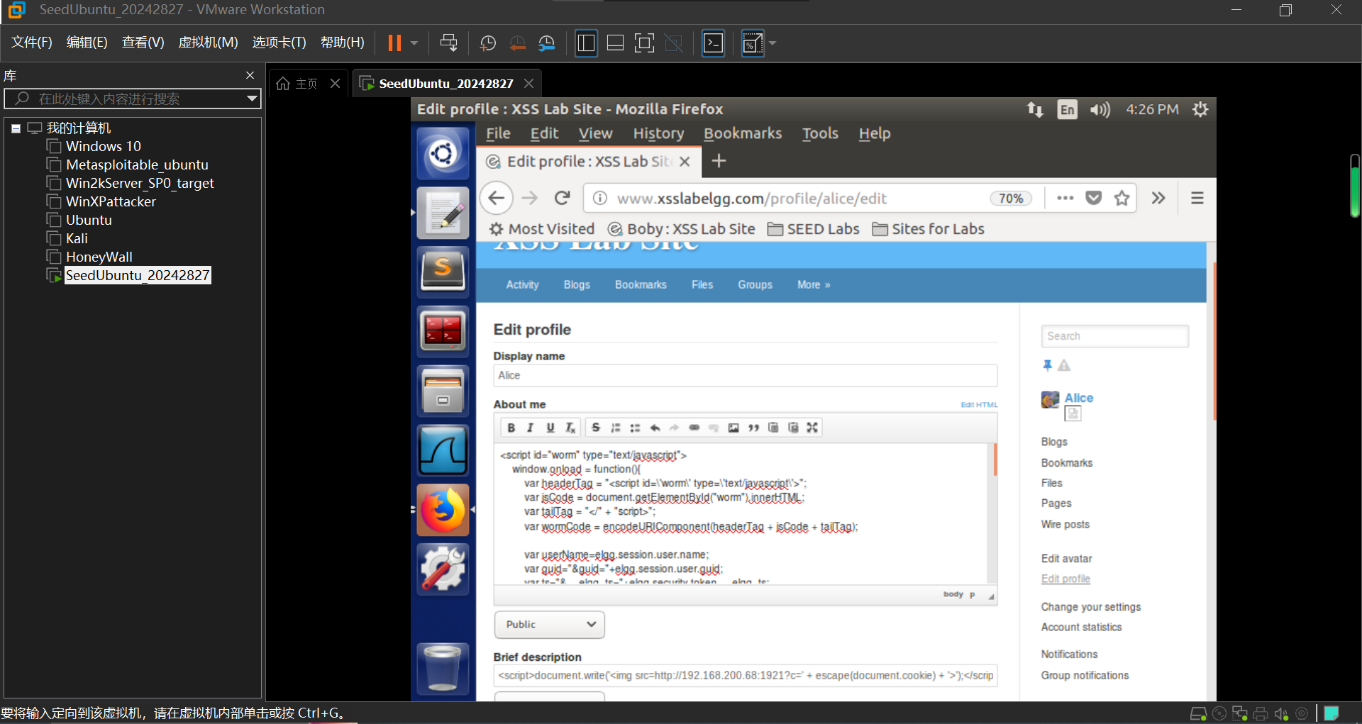Screen dimensions: 1362x724
Task: Open the dropdown arrow beside the pause button
Action: point(414,43)
